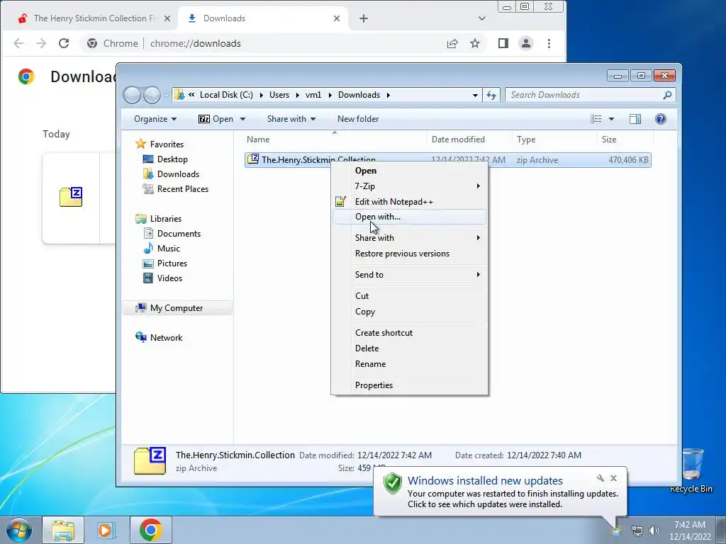Viewport: 726px width, 544px height.
Task: Open the Videos library
Action: (x=162, y=278)
